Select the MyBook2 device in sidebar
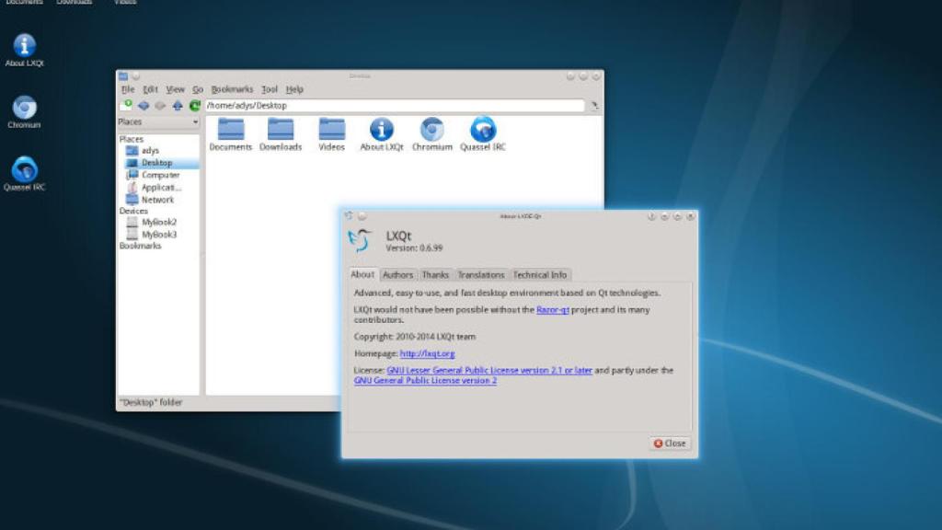Image resolution: width=942 pixels, height=530 pixels. (x=158, y=223)
